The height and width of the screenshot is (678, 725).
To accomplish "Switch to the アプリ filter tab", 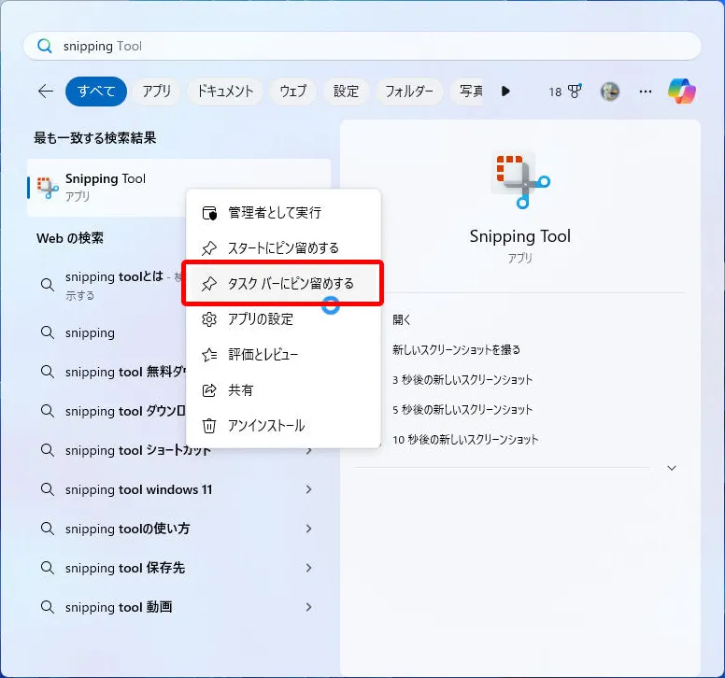I will point(157,92).
